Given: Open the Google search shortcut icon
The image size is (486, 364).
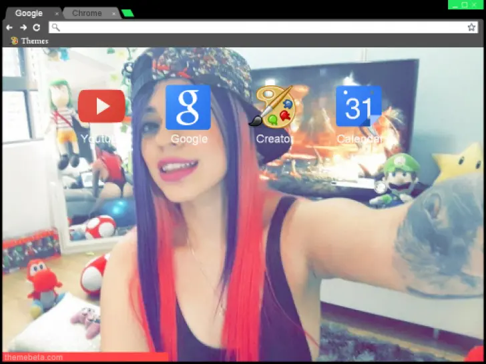Looking at the screenshot, I should tap(188, 107).
